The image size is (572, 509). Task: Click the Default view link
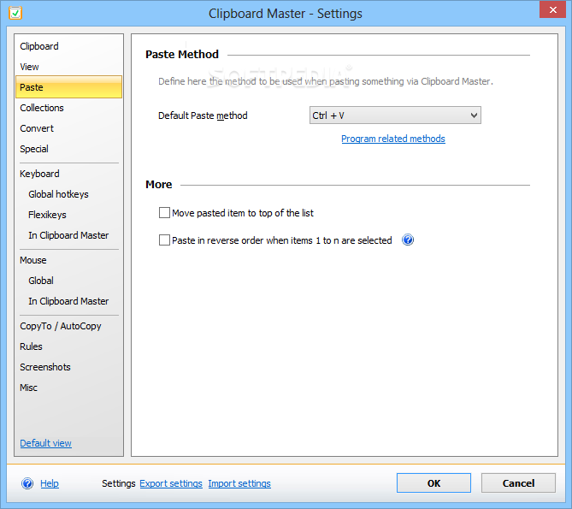pos(45,443)
